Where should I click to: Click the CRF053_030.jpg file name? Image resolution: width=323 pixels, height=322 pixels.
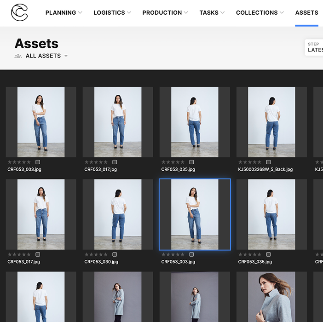tap(101, 262)
